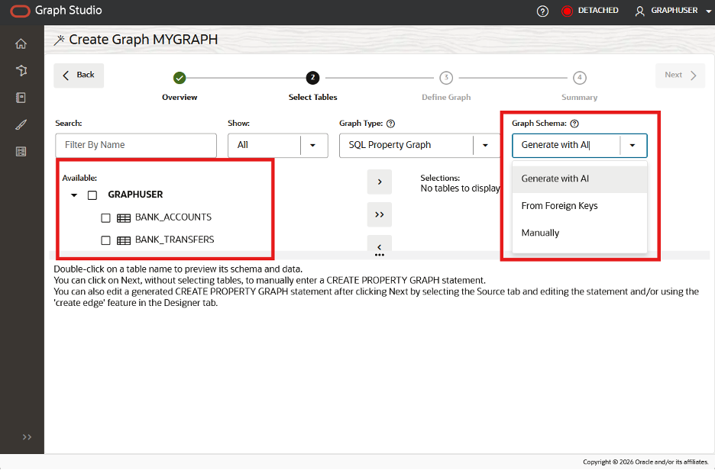The image size is (715, 470).
Task: Open the Graphs page sidebar icon
Action: (x=21, y=71)
